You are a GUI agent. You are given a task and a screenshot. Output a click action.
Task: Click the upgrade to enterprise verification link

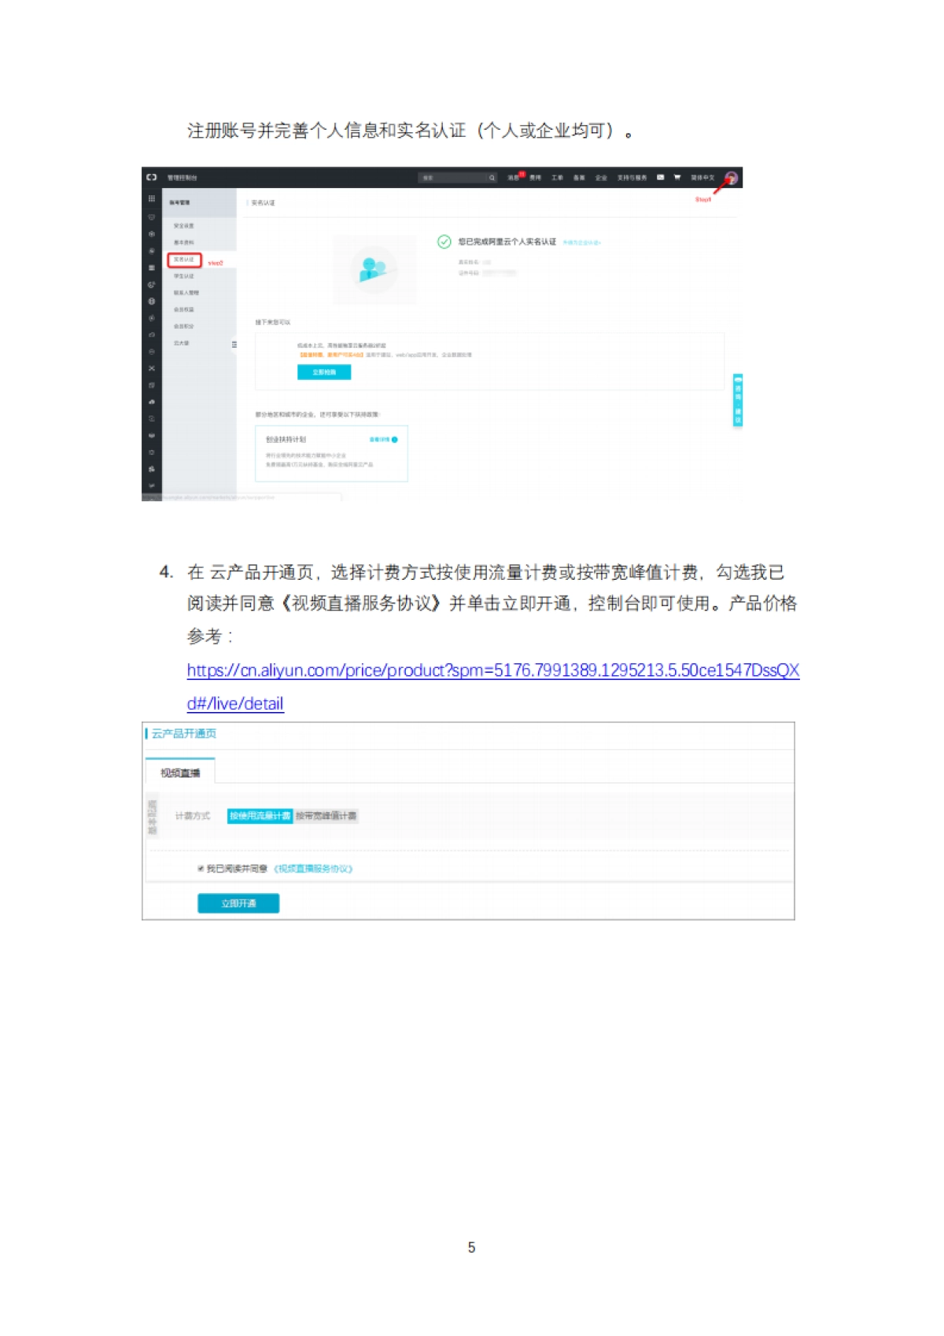582,242
